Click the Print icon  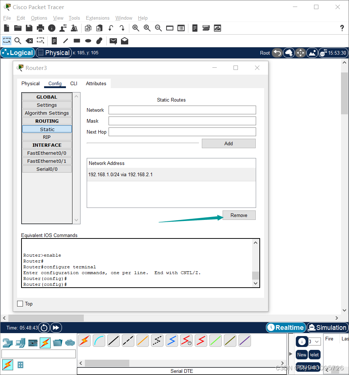40,28
